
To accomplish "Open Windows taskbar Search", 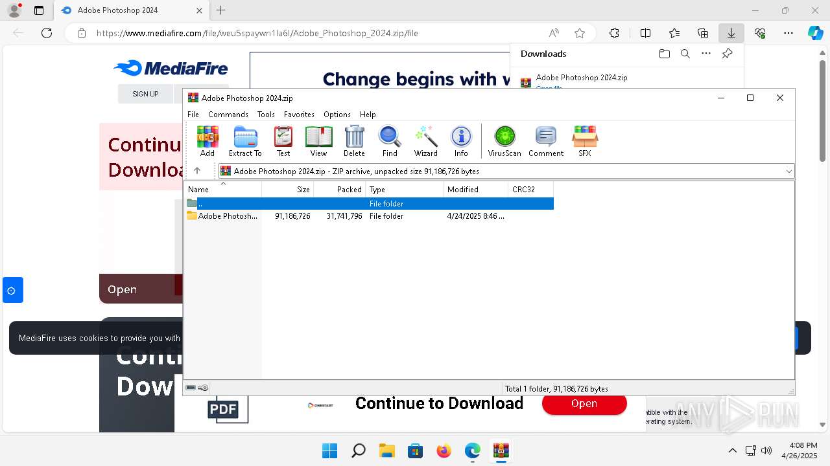I will [x=358, y=450].
